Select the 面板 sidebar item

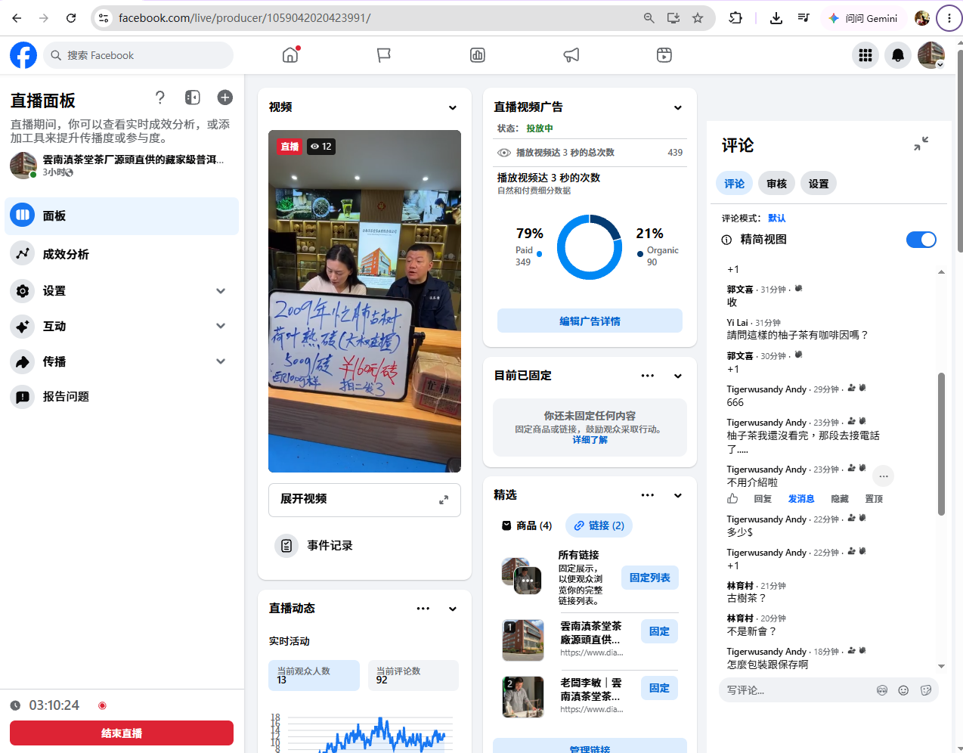(x=122, y=215)
